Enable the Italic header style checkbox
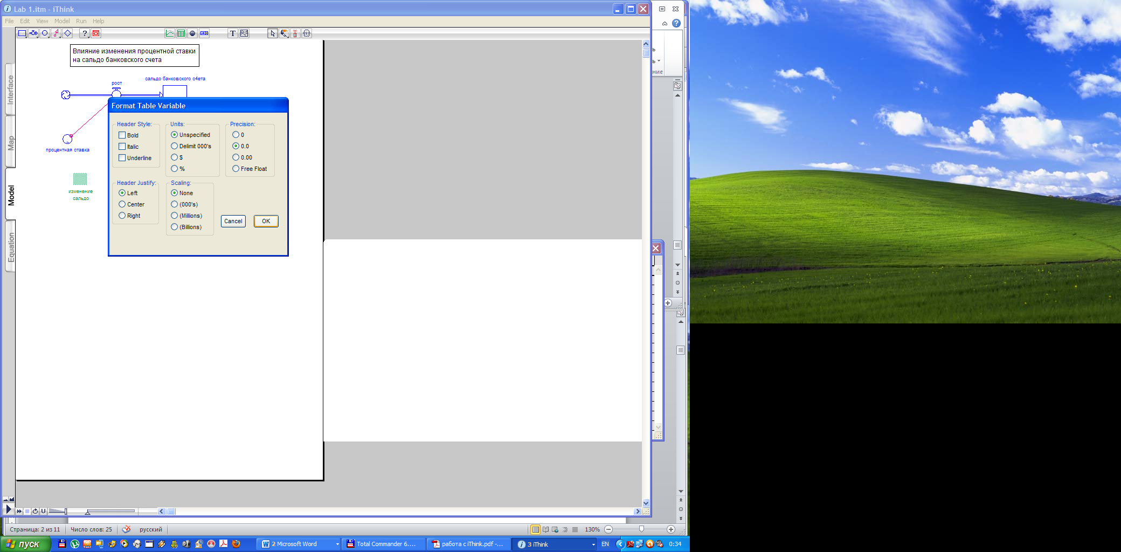 tap(122, 147)
